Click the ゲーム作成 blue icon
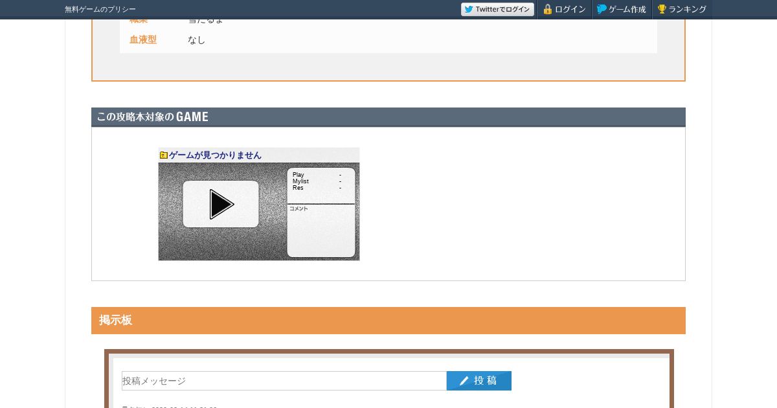This screenshot has height=408, width=777. tap(602, 9)
